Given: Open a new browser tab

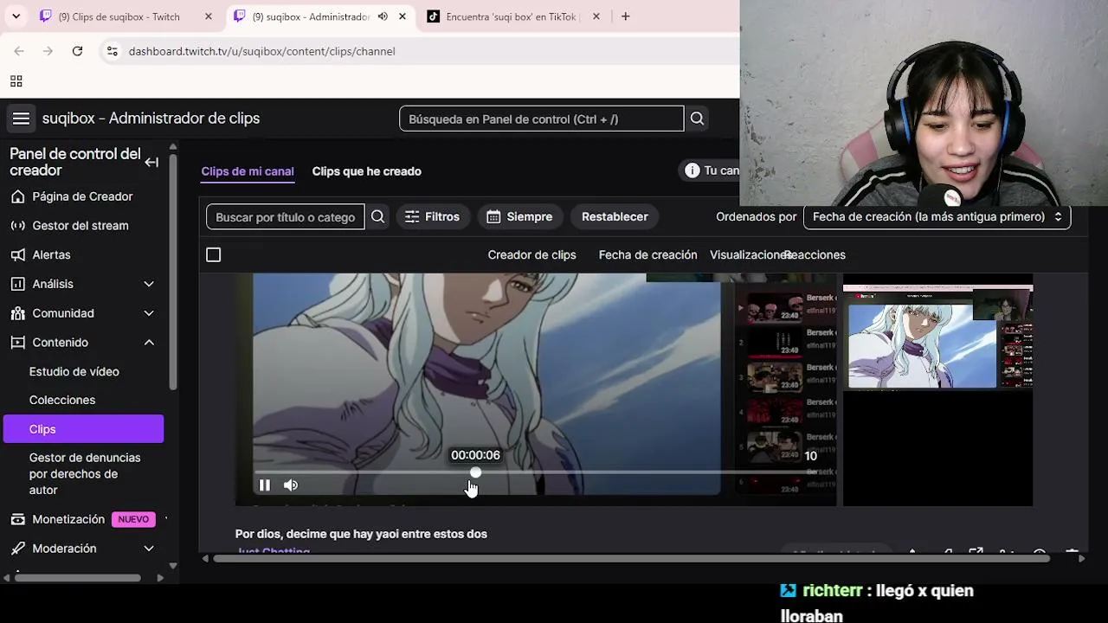Looking at the screenshot, I should 625,16.
